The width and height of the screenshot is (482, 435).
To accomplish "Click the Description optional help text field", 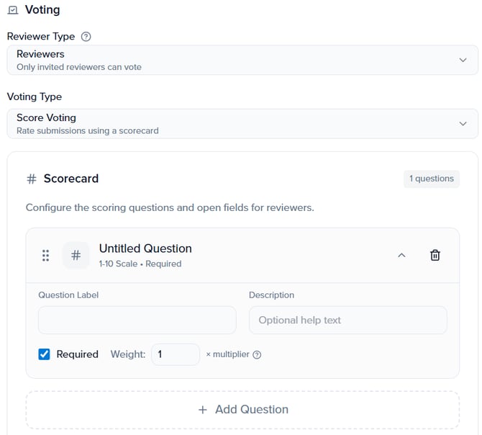I will tap(347, 320).
